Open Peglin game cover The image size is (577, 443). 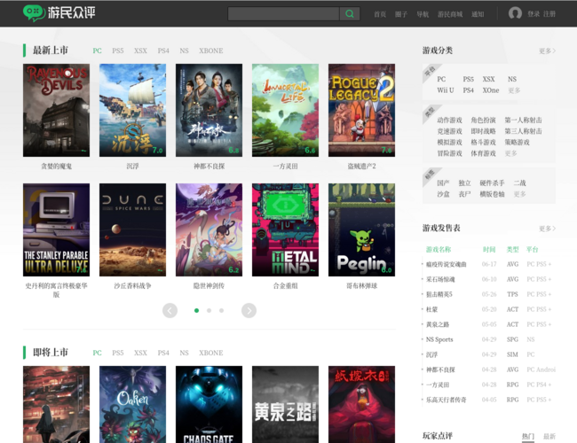click(361, 230)
